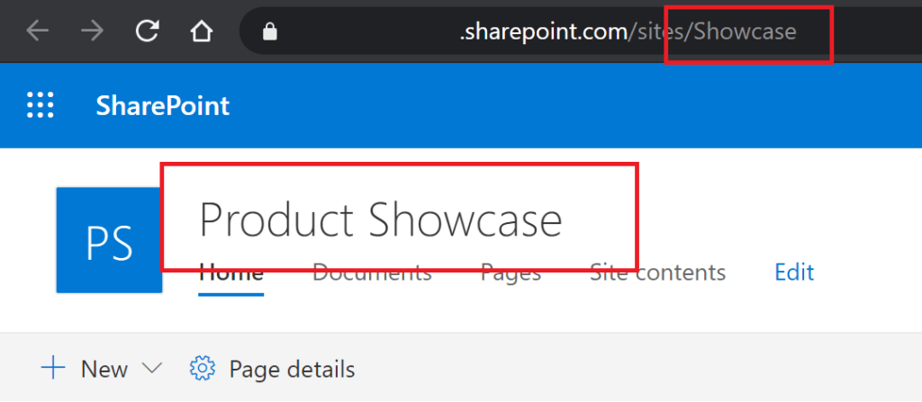
Task: Click the Page details gear icon
Action: point(203,369)
